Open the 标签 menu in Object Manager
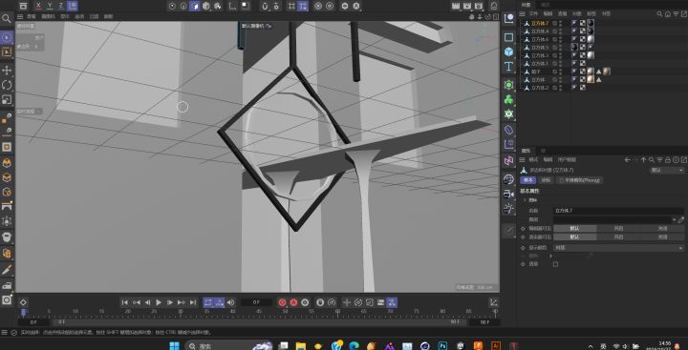 pos(591,14)
